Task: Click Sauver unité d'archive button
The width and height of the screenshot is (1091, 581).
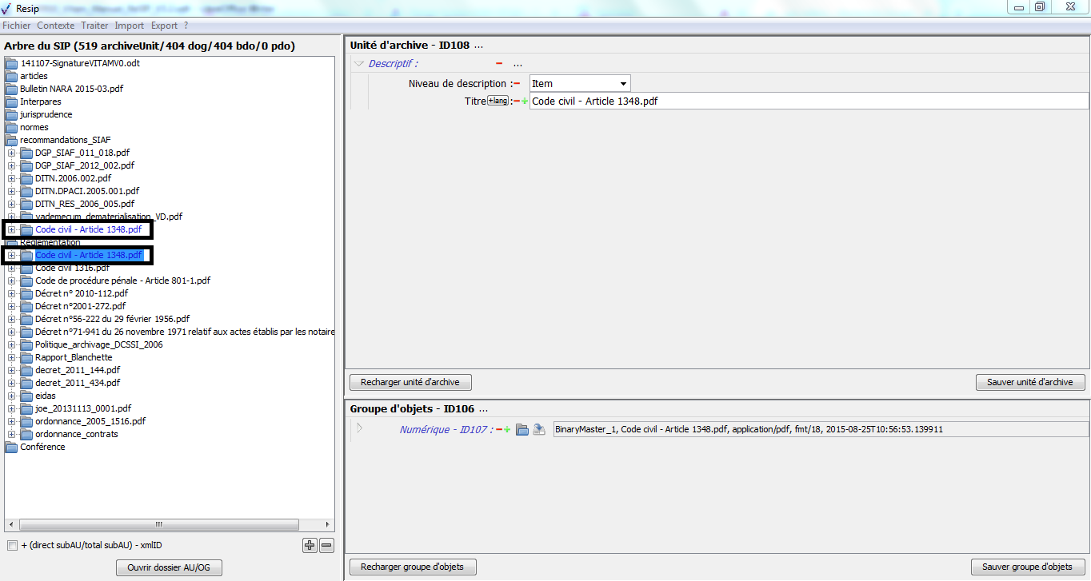Action: pyautogui.click(x=1029, y=382)
